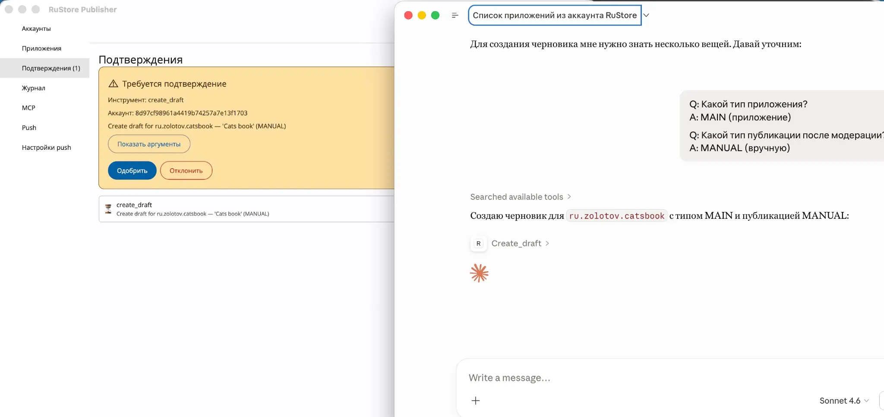Open the Приложения sidebar item
This screenshot has width=884, height=417.
click(x=41, y=48)
